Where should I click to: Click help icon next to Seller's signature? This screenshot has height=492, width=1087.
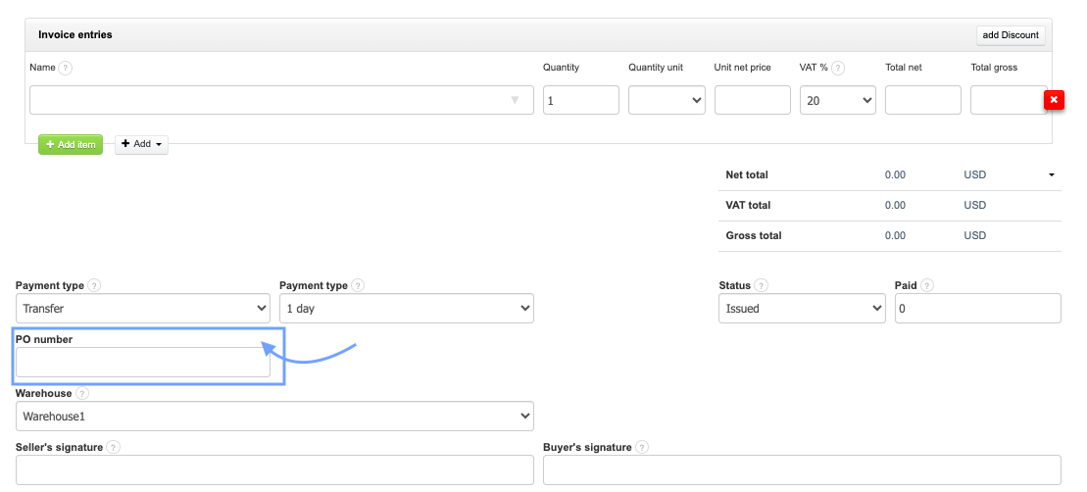pos(114,448)
